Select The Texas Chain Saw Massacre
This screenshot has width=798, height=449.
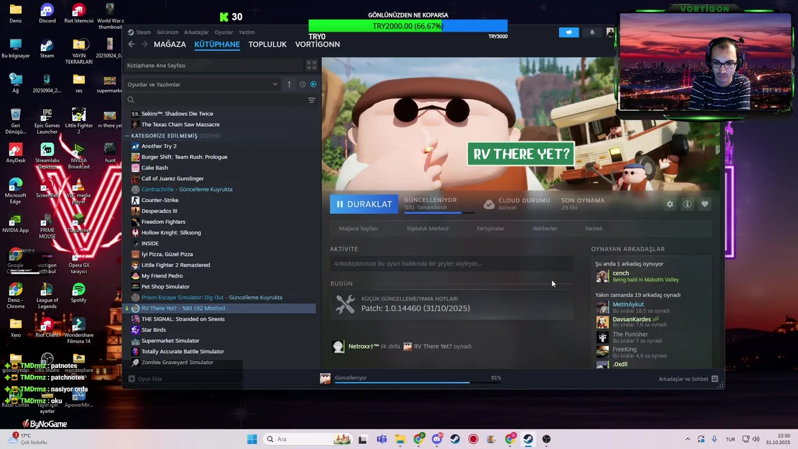tap(180, 124)
